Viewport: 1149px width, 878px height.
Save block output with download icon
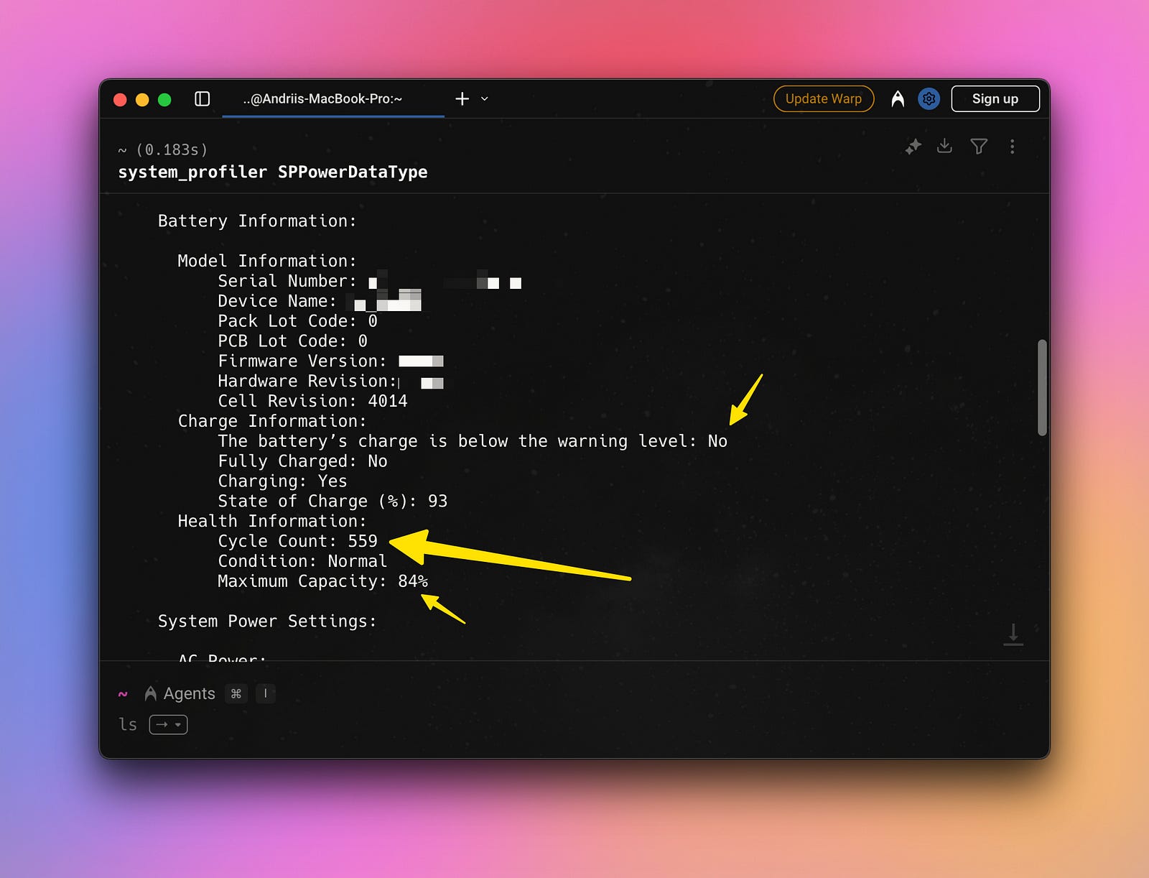tap(945, 147)
